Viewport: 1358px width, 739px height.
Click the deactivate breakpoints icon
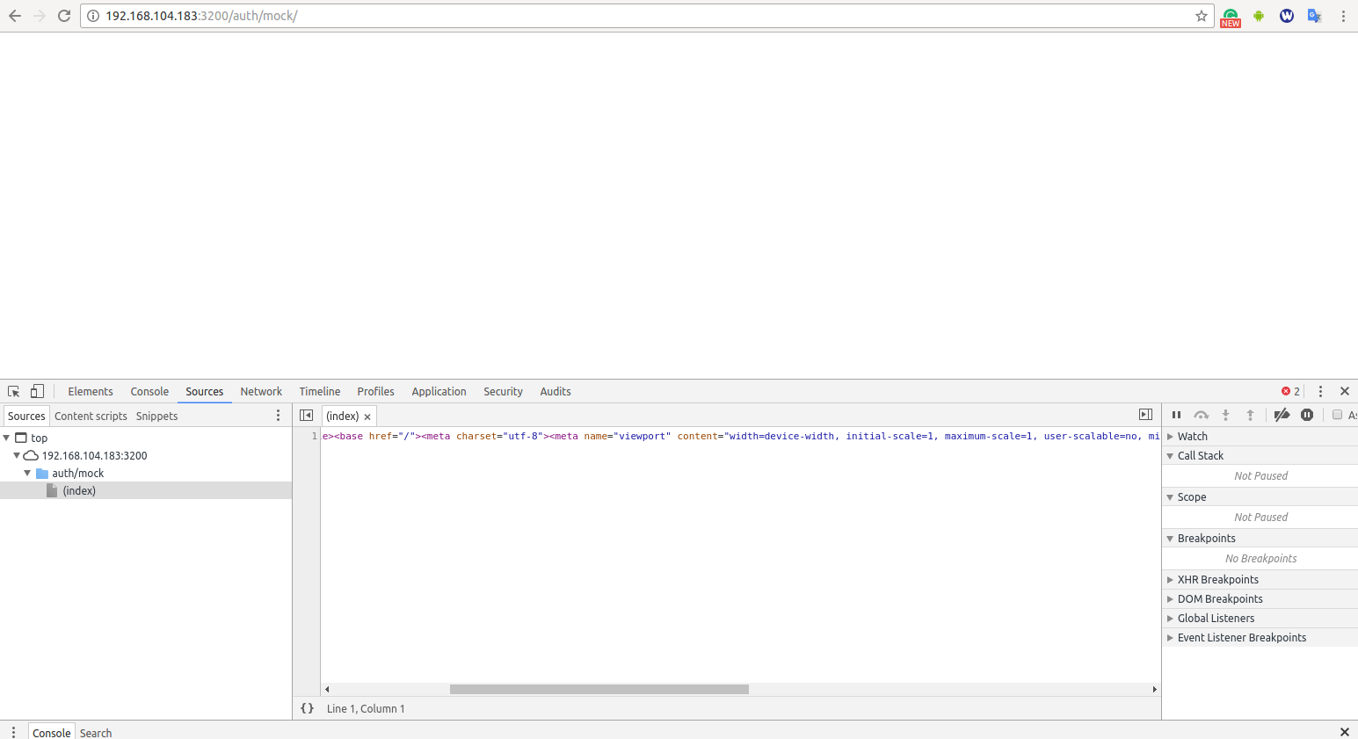coord(1282,414)
